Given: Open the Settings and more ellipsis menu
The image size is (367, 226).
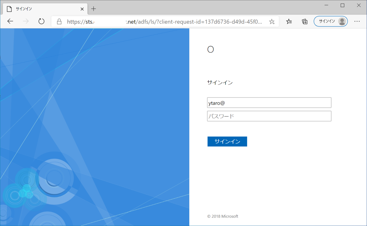Looking at the screenshot, I should (x=357, y=21).
